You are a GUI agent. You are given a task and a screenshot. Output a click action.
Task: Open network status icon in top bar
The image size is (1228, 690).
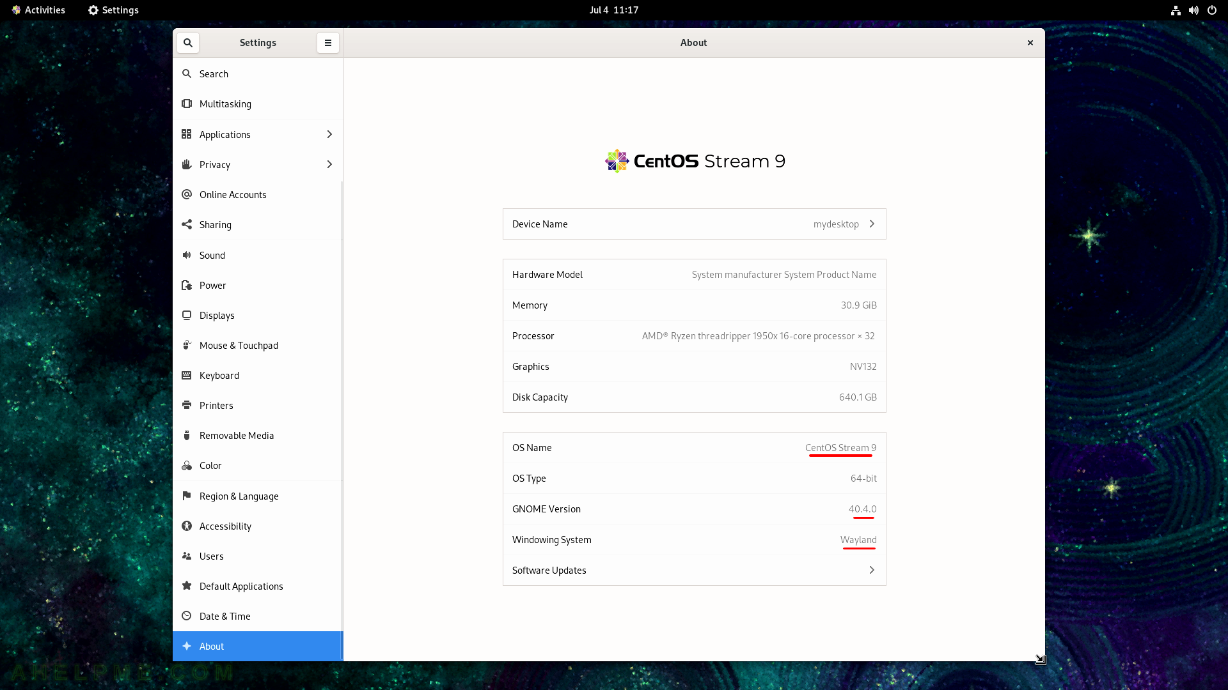pyautogui.click(x=1176, y=10)
